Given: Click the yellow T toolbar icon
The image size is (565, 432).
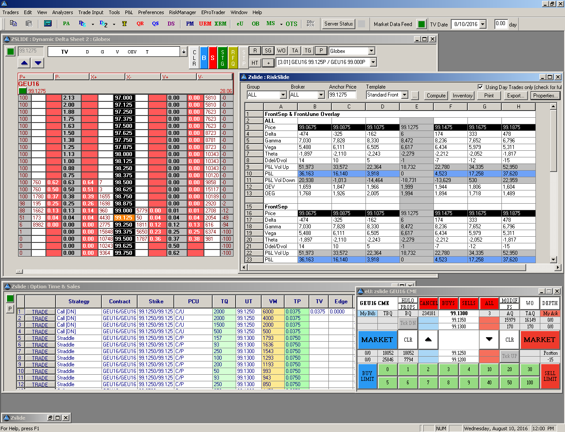Looking at the screenshot, I should (124, 24).
